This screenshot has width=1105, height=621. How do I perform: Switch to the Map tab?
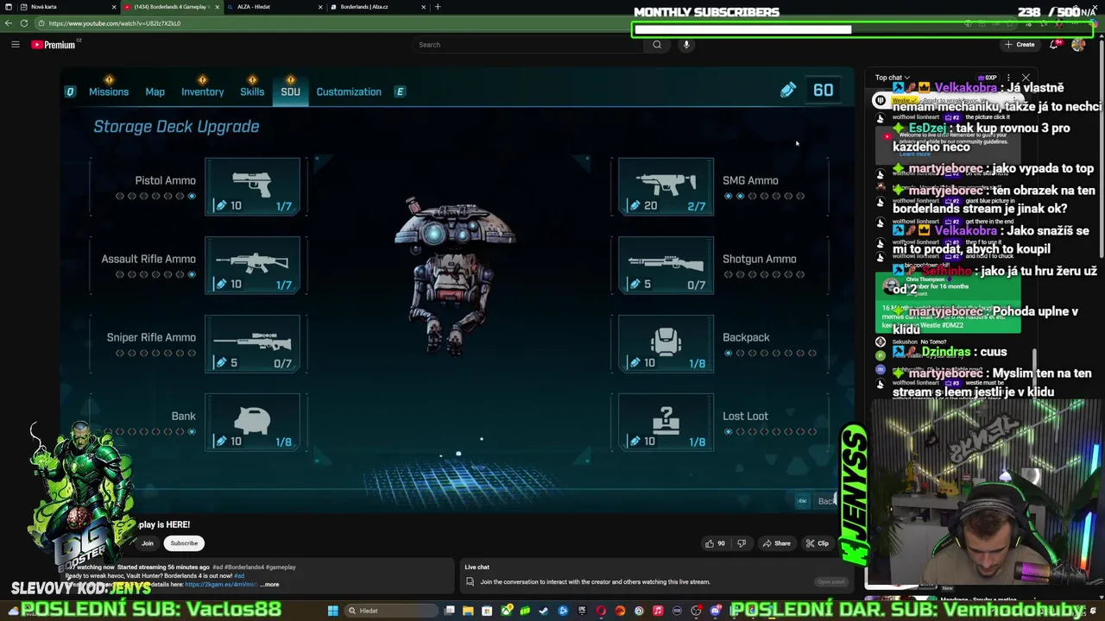pyautogui.click(x=155, y=91)
